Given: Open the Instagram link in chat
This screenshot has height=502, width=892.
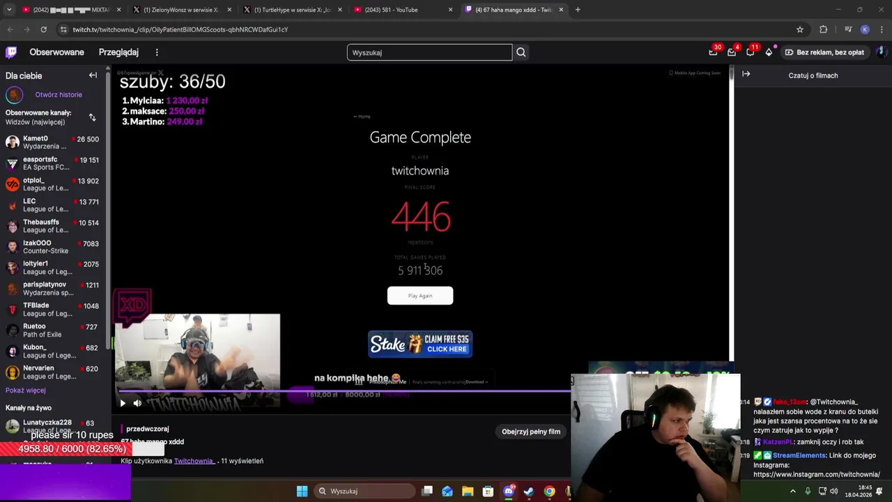Looking at the screenshot, I should [817, 474].
